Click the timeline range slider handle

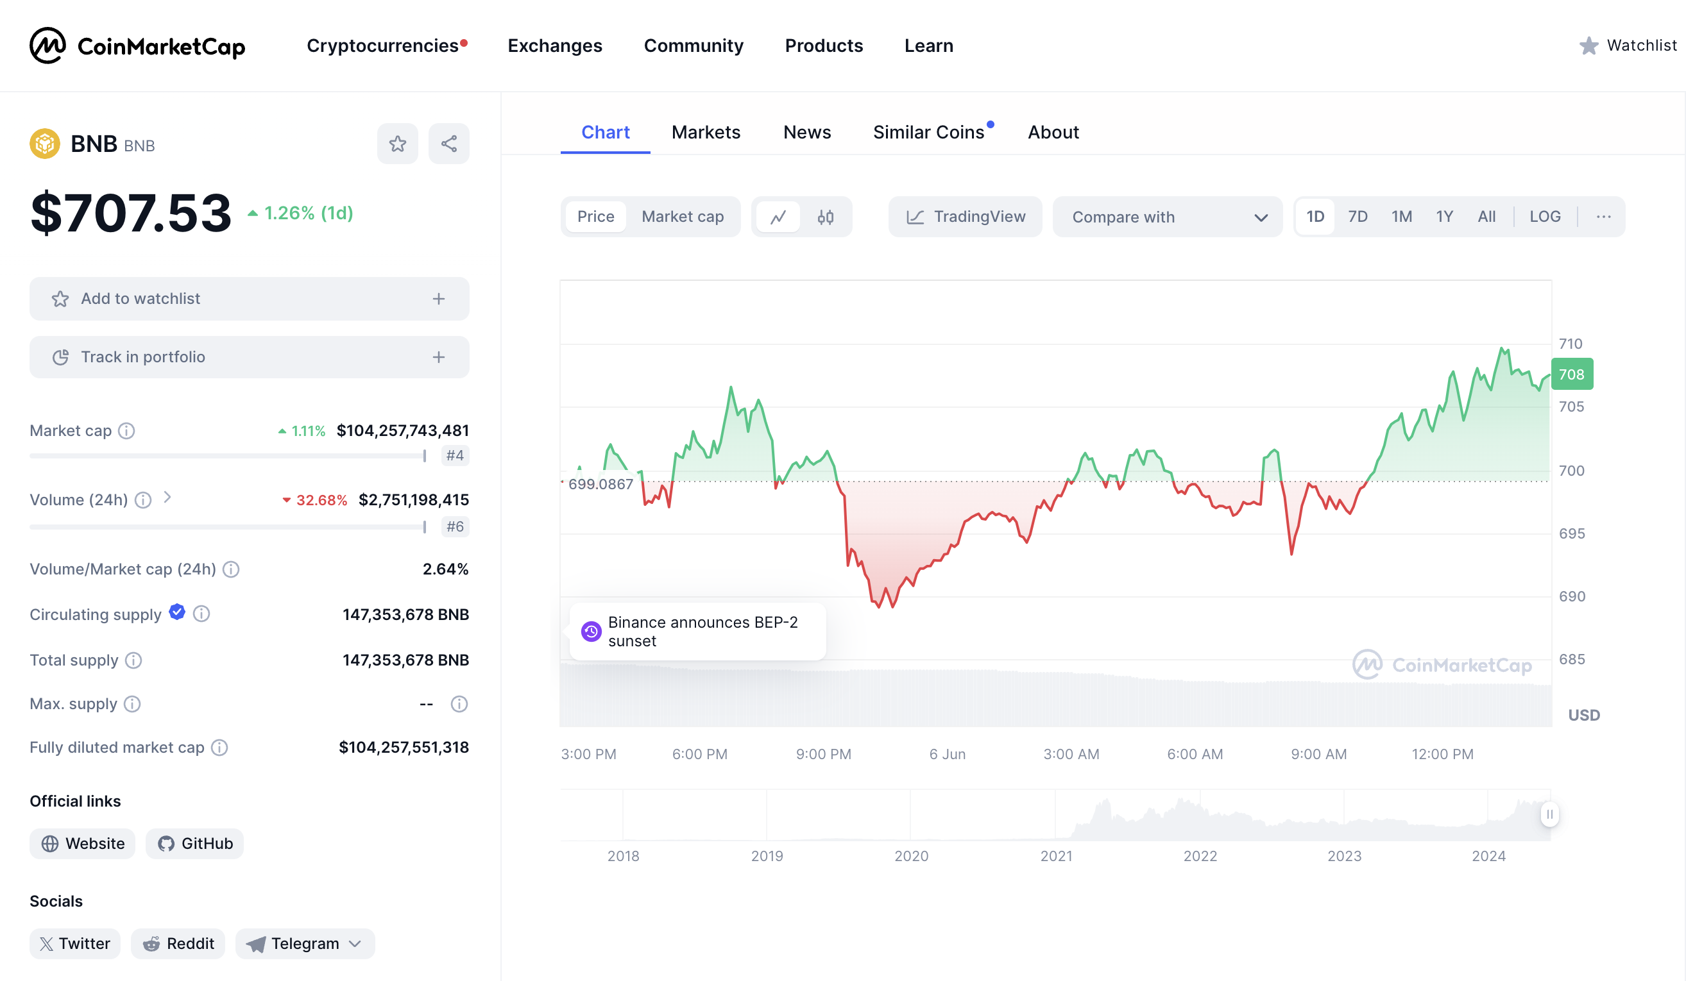pyautogui.click(x=1549, y=814)
